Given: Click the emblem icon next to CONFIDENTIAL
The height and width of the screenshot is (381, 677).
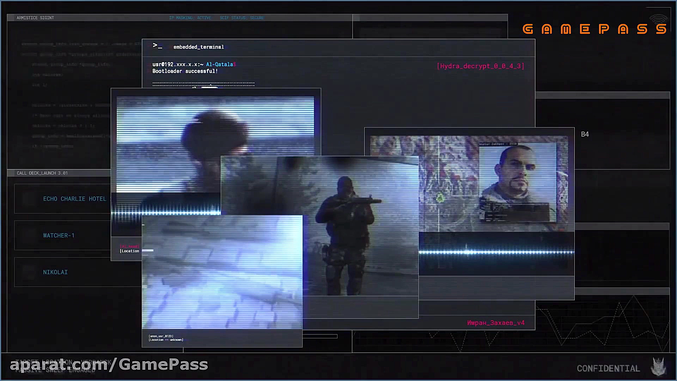Looking at the screenshot, I should click(658, 367).
